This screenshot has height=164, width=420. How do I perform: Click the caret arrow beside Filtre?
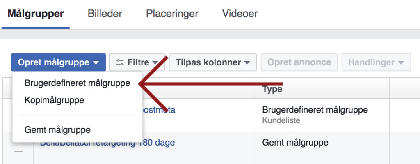click(155, 62)
